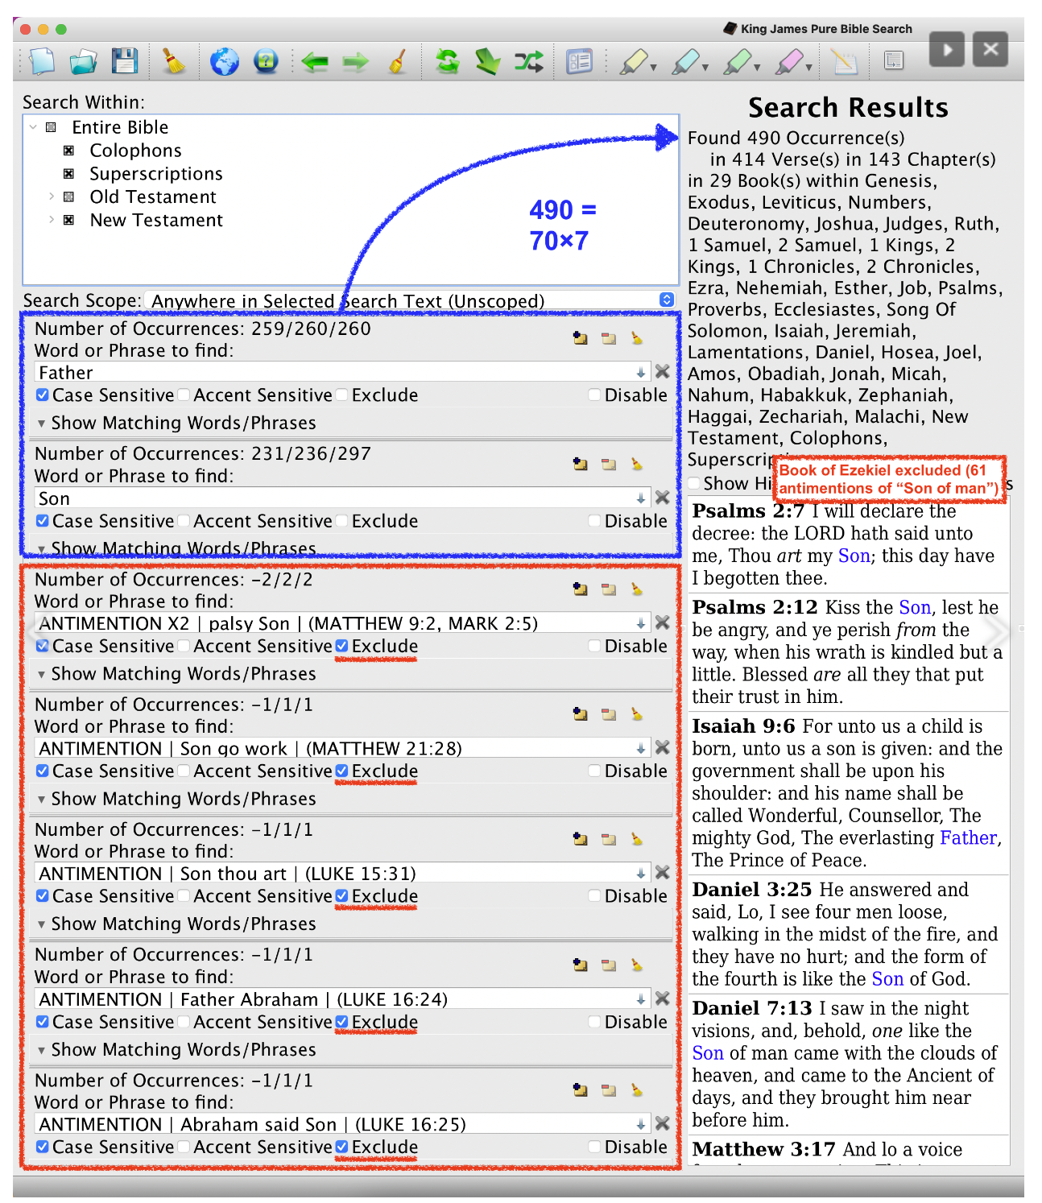Screen dimensions: 1042x1203
Task: Save the search with floppy disk icon
Action: pyautogui.click(x=125, y=61)
